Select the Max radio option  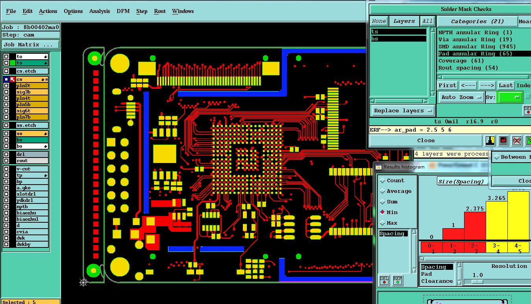click(383, 223)
